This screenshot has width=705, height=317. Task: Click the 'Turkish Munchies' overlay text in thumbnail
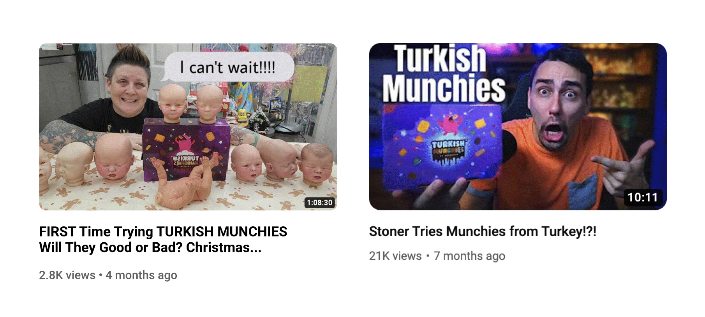coord(443,74)
